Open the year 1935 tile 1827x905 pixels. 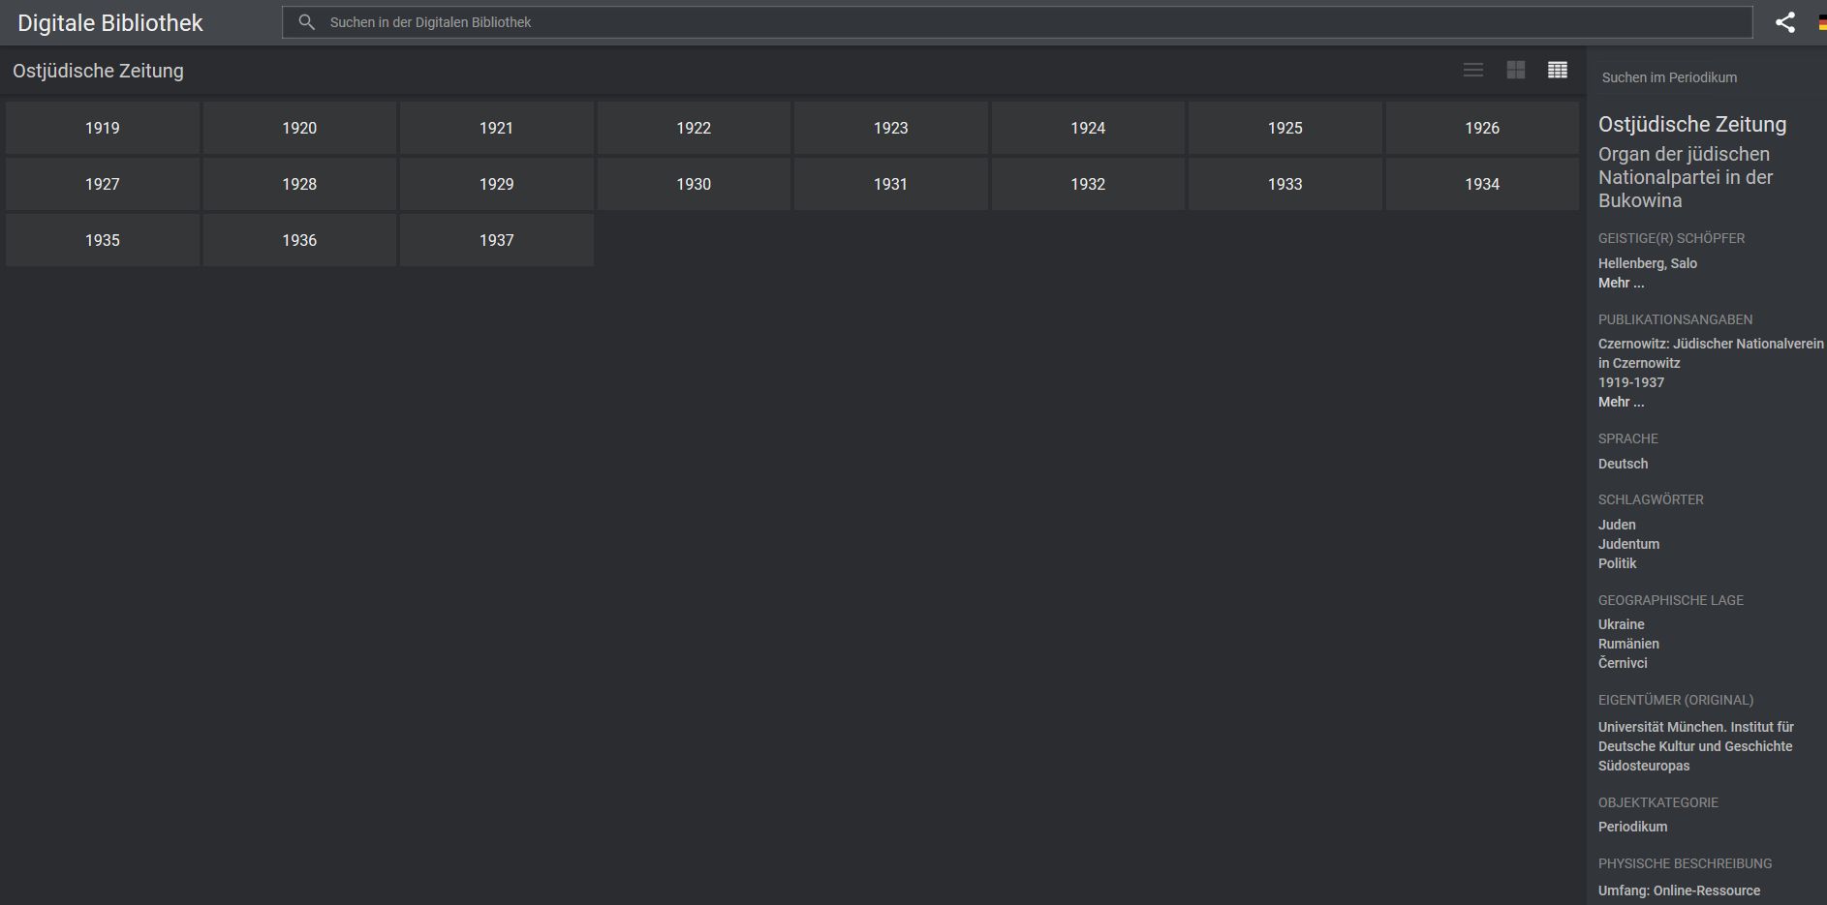tap(103, 240)
